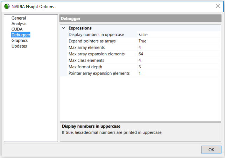Click the NVIDIA Nsight title bar icon
Viewport: 225px width, 158px height.
pyautogui.click(x=7, y=6)
